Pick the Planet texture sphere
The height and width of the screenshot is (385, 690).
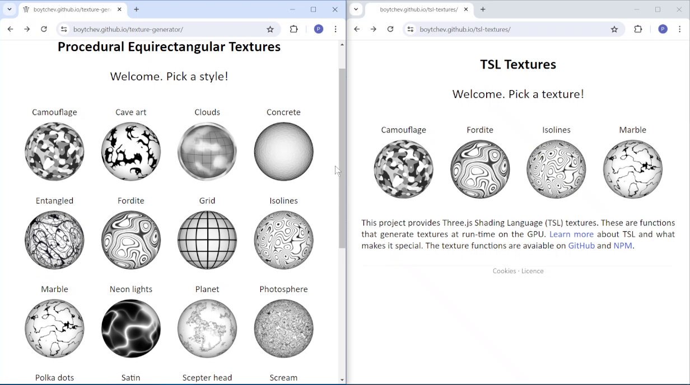207,328
